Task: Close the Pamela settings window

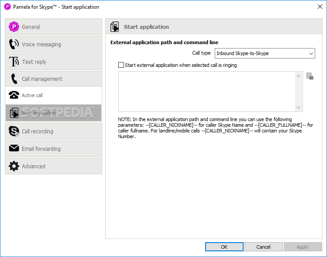Action: click(x=320, y=7)
